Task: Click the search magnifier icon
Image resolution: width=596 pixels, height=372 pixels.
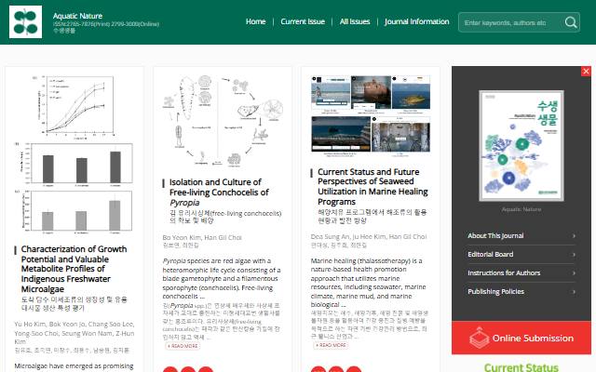Action: click(571, 22)
